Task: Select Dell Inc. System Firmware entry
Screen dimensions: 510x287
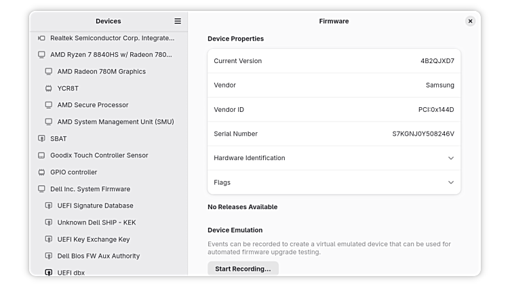Action: (90, 189)
